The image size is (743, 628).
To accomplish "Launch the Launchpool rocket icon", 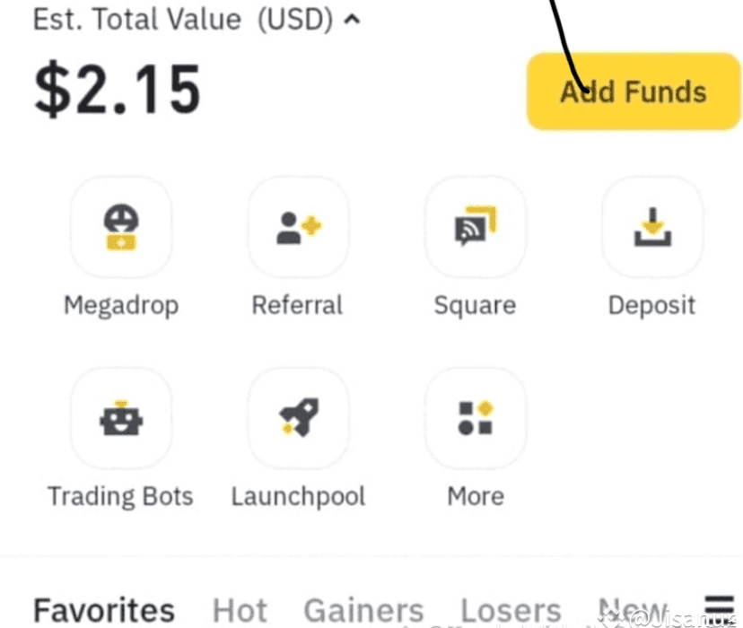I will 298,418.
